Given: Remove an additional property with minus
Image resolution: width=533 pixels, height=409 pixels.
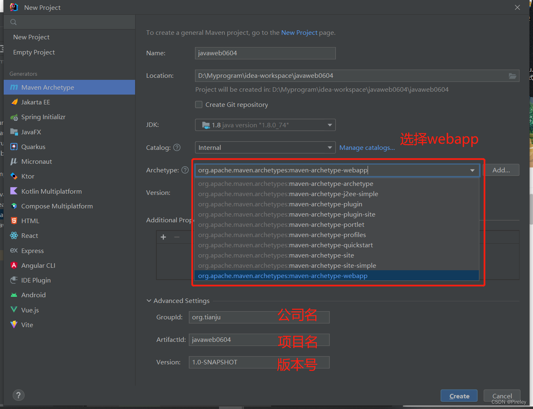Looking at the screenshot, I should point(177,237).
